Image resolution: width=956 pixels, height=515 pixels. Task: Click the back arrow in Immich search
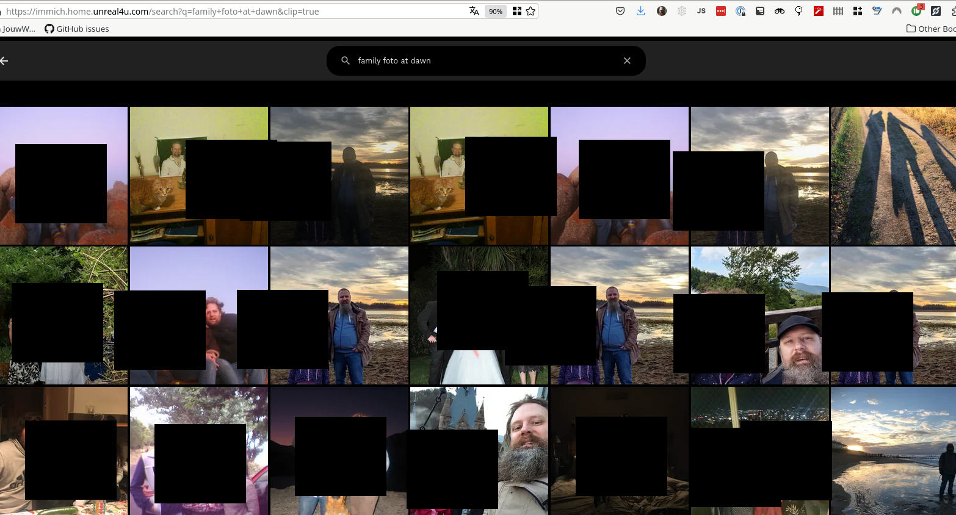tap(4, 60)
